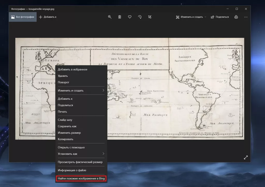
Task: Click the printer icon in toolbar
Action: click(x=236, y=17)
